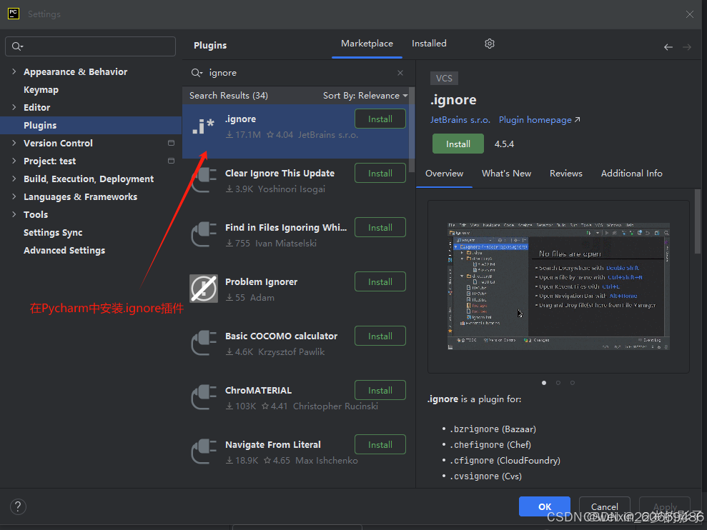The width and height of the screenshot is (707, 530).
Task: Click the plugin list scrollbar
Action: 411,130
